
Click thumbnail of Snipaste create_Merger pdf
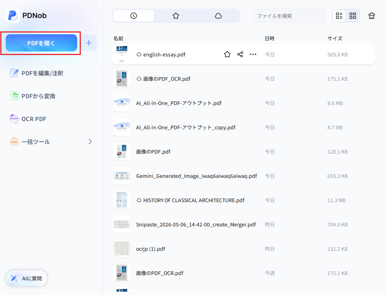122,225
